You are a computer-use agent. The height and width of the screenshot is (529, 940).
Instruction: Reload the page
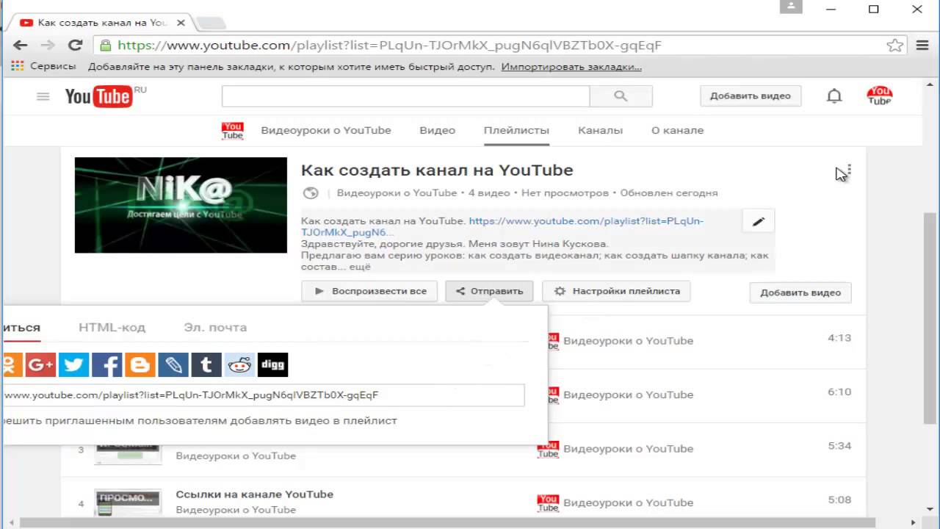pyautogui.click(x=75, y=45)
